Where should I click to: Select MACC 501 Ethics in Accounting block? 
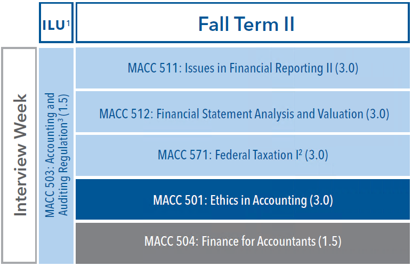[243, 199]
